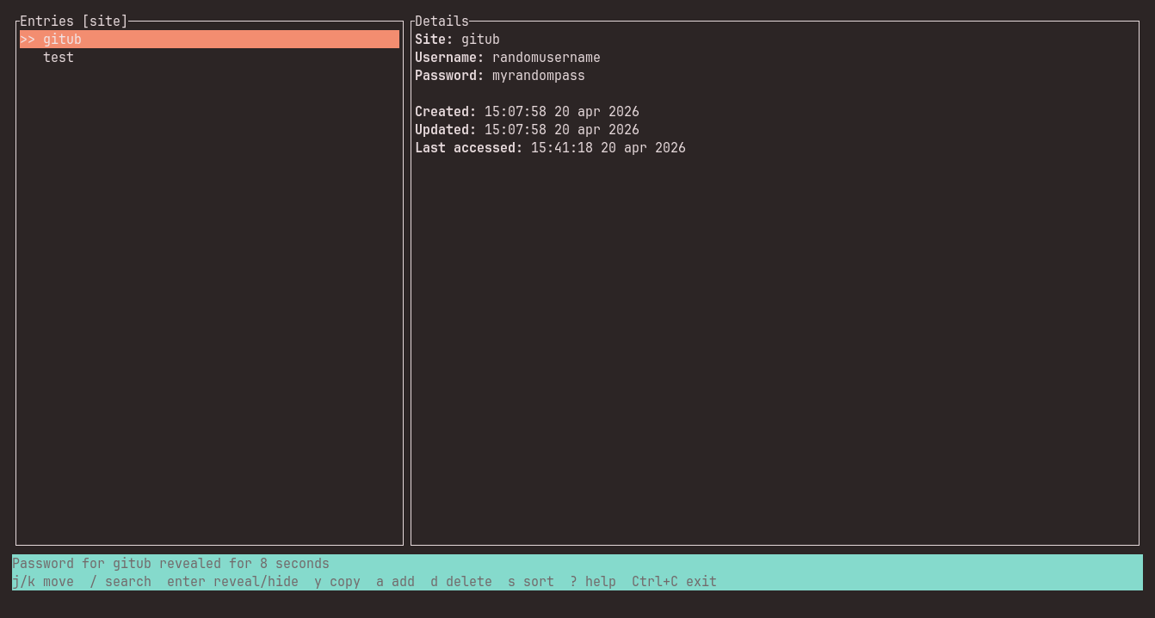Image resolution: width=1155 pixels, height=618 pixels.
Task: Click the revealed password 'myrandompass'
Action: [x=539, y=76]
